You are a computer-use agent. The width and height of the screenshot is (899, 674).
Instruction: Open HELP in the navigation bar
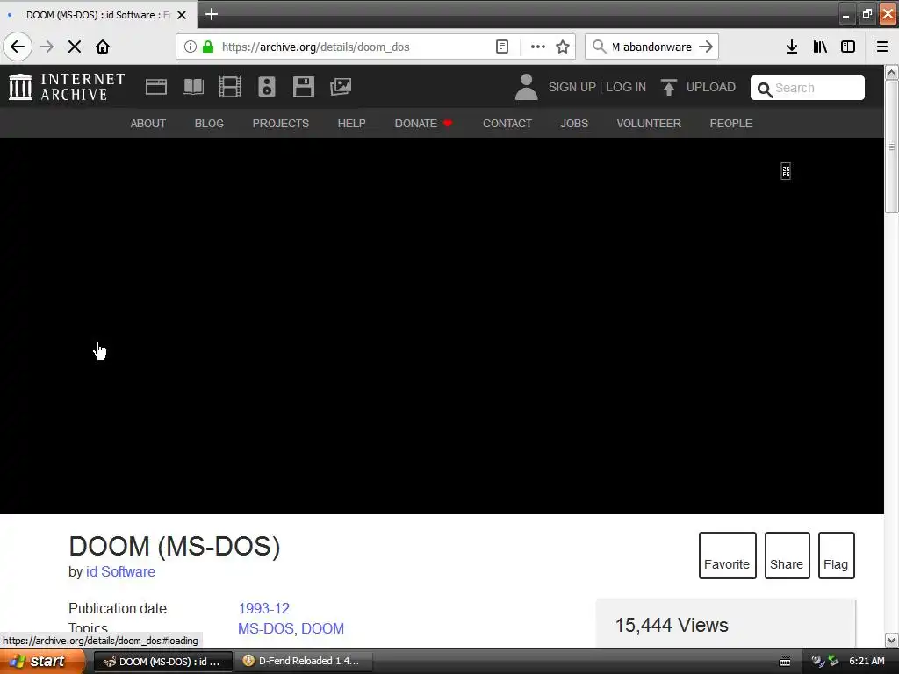click(x=351, y=123)
